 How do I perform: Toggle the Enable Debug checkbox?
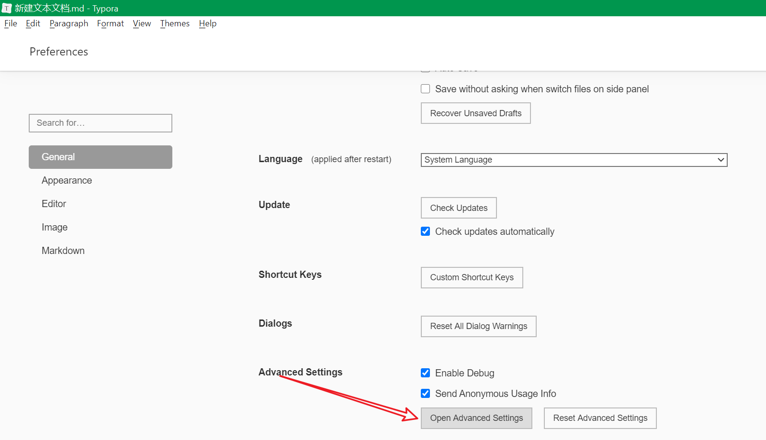[x=425, y=373]
